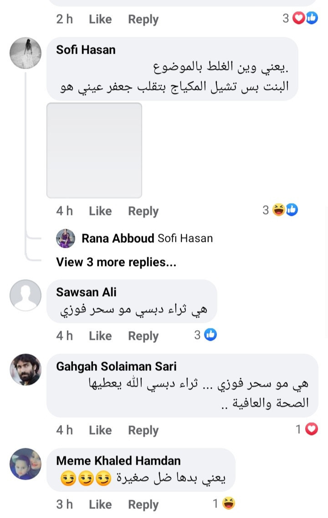Open Gahgah Solaiman Sari's profile photo
The width and height of the screenshot is (328, 518).
click(26, 369)
